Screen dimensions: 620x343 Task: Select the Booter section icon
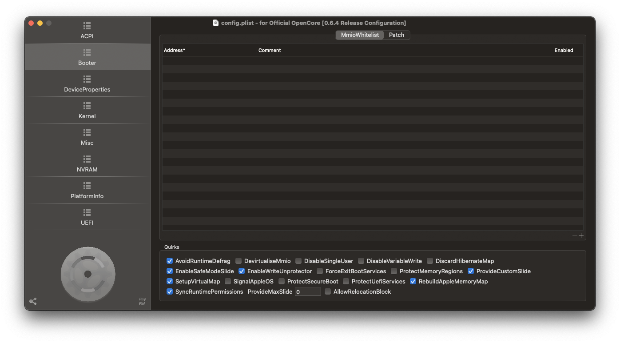pos(87,57)
